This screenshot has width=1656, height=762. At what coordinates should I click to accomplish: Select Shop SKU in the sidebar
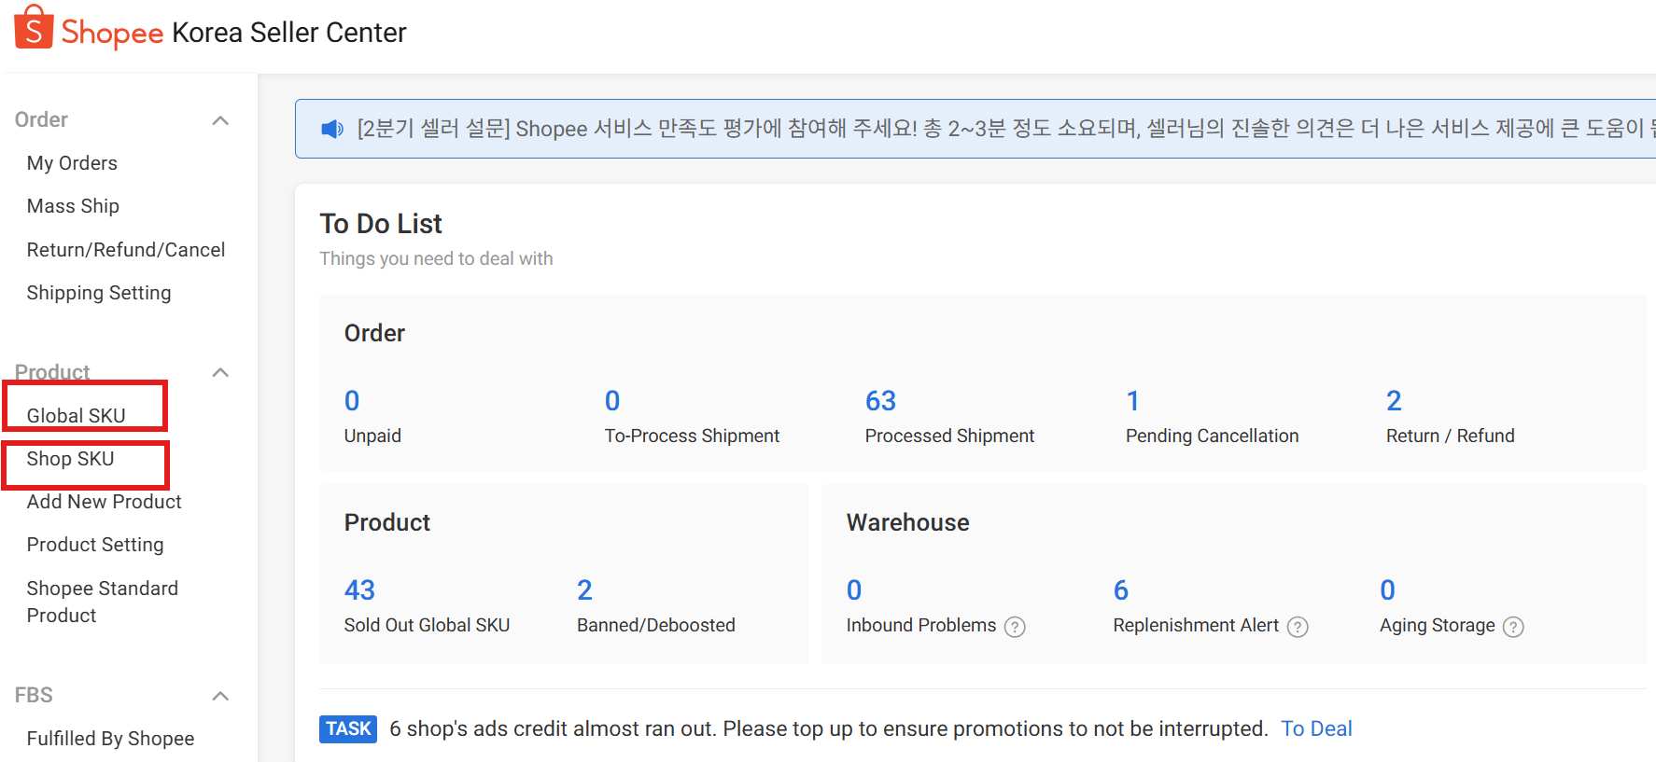click(x=70, y=459)
